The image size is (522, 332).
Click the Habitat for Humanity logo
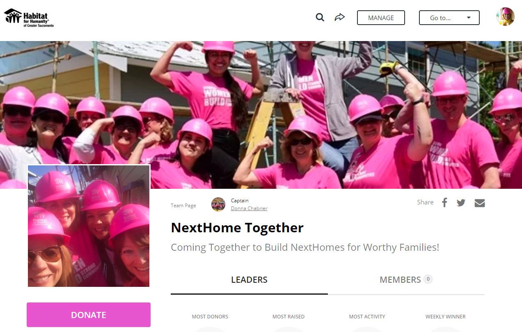(x=29, y=18)
